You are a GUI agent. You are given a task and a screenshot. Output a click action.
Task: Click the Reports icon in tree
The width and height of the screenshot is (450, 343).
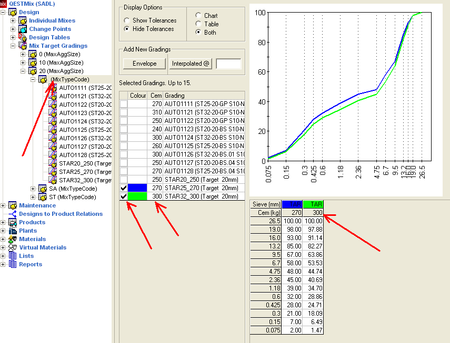pyautogui.click(x=13, y=264)
